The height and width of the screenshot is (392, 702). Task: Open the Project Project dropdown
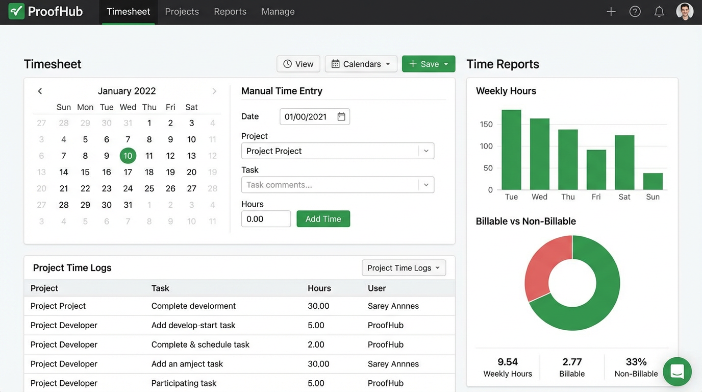(426, 151)
